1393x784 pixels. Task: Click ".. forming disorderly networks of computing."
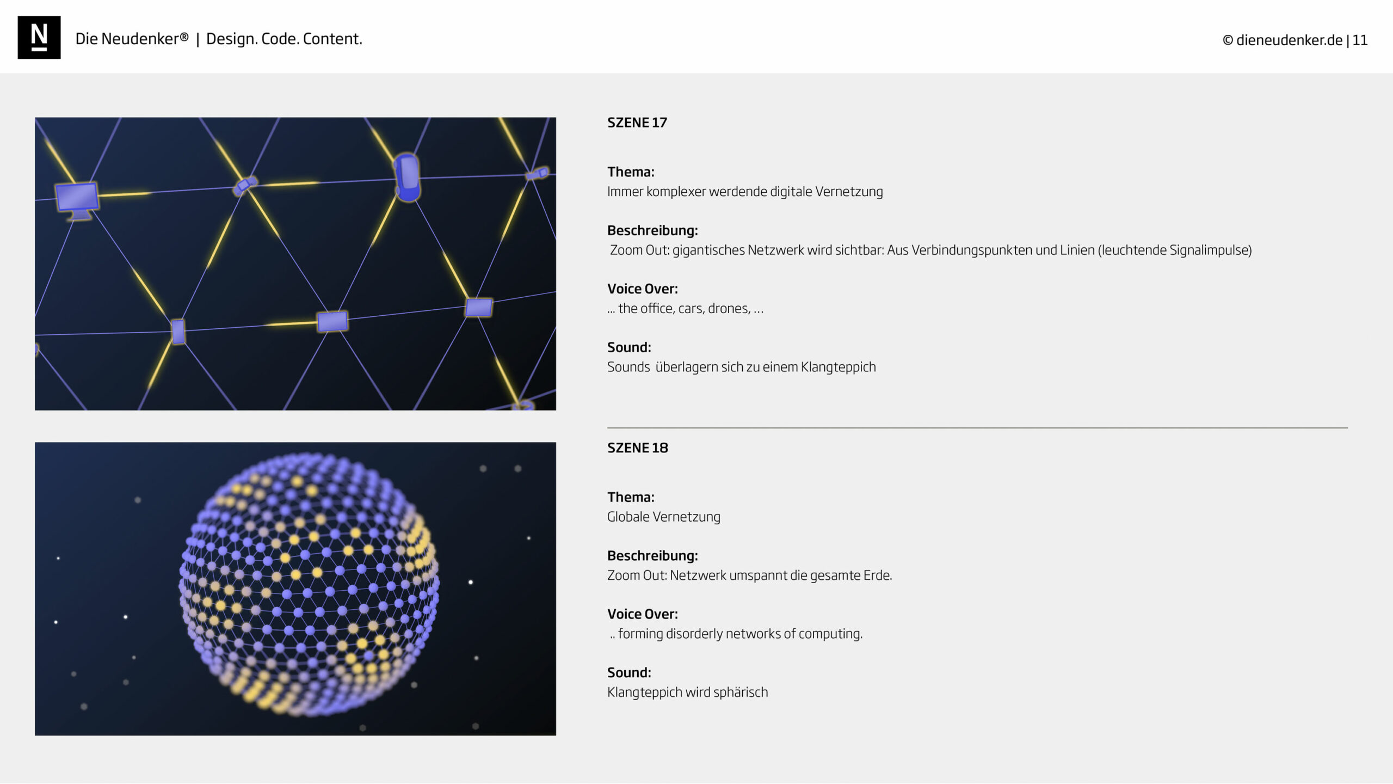coord(736,634)
